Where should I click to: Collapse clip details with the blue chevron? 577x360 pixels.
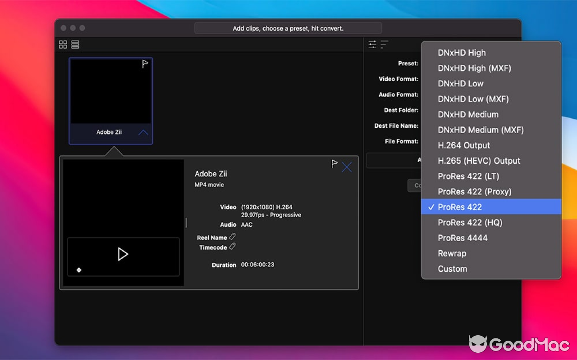142,132
